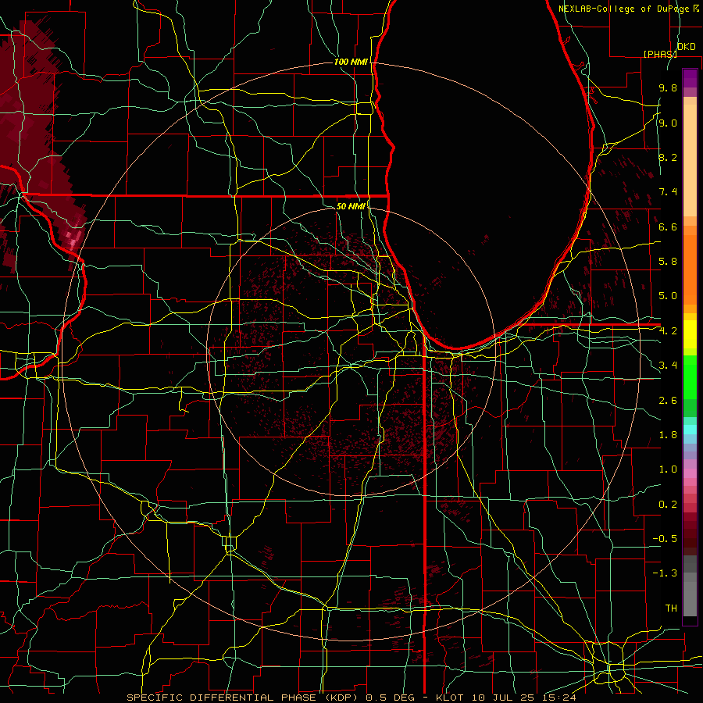Image resolution: width=703 pixels, height=703 pixels.
Task: Click the OKD label near legend
Action: pyautogui.click(x=686, y=47)
